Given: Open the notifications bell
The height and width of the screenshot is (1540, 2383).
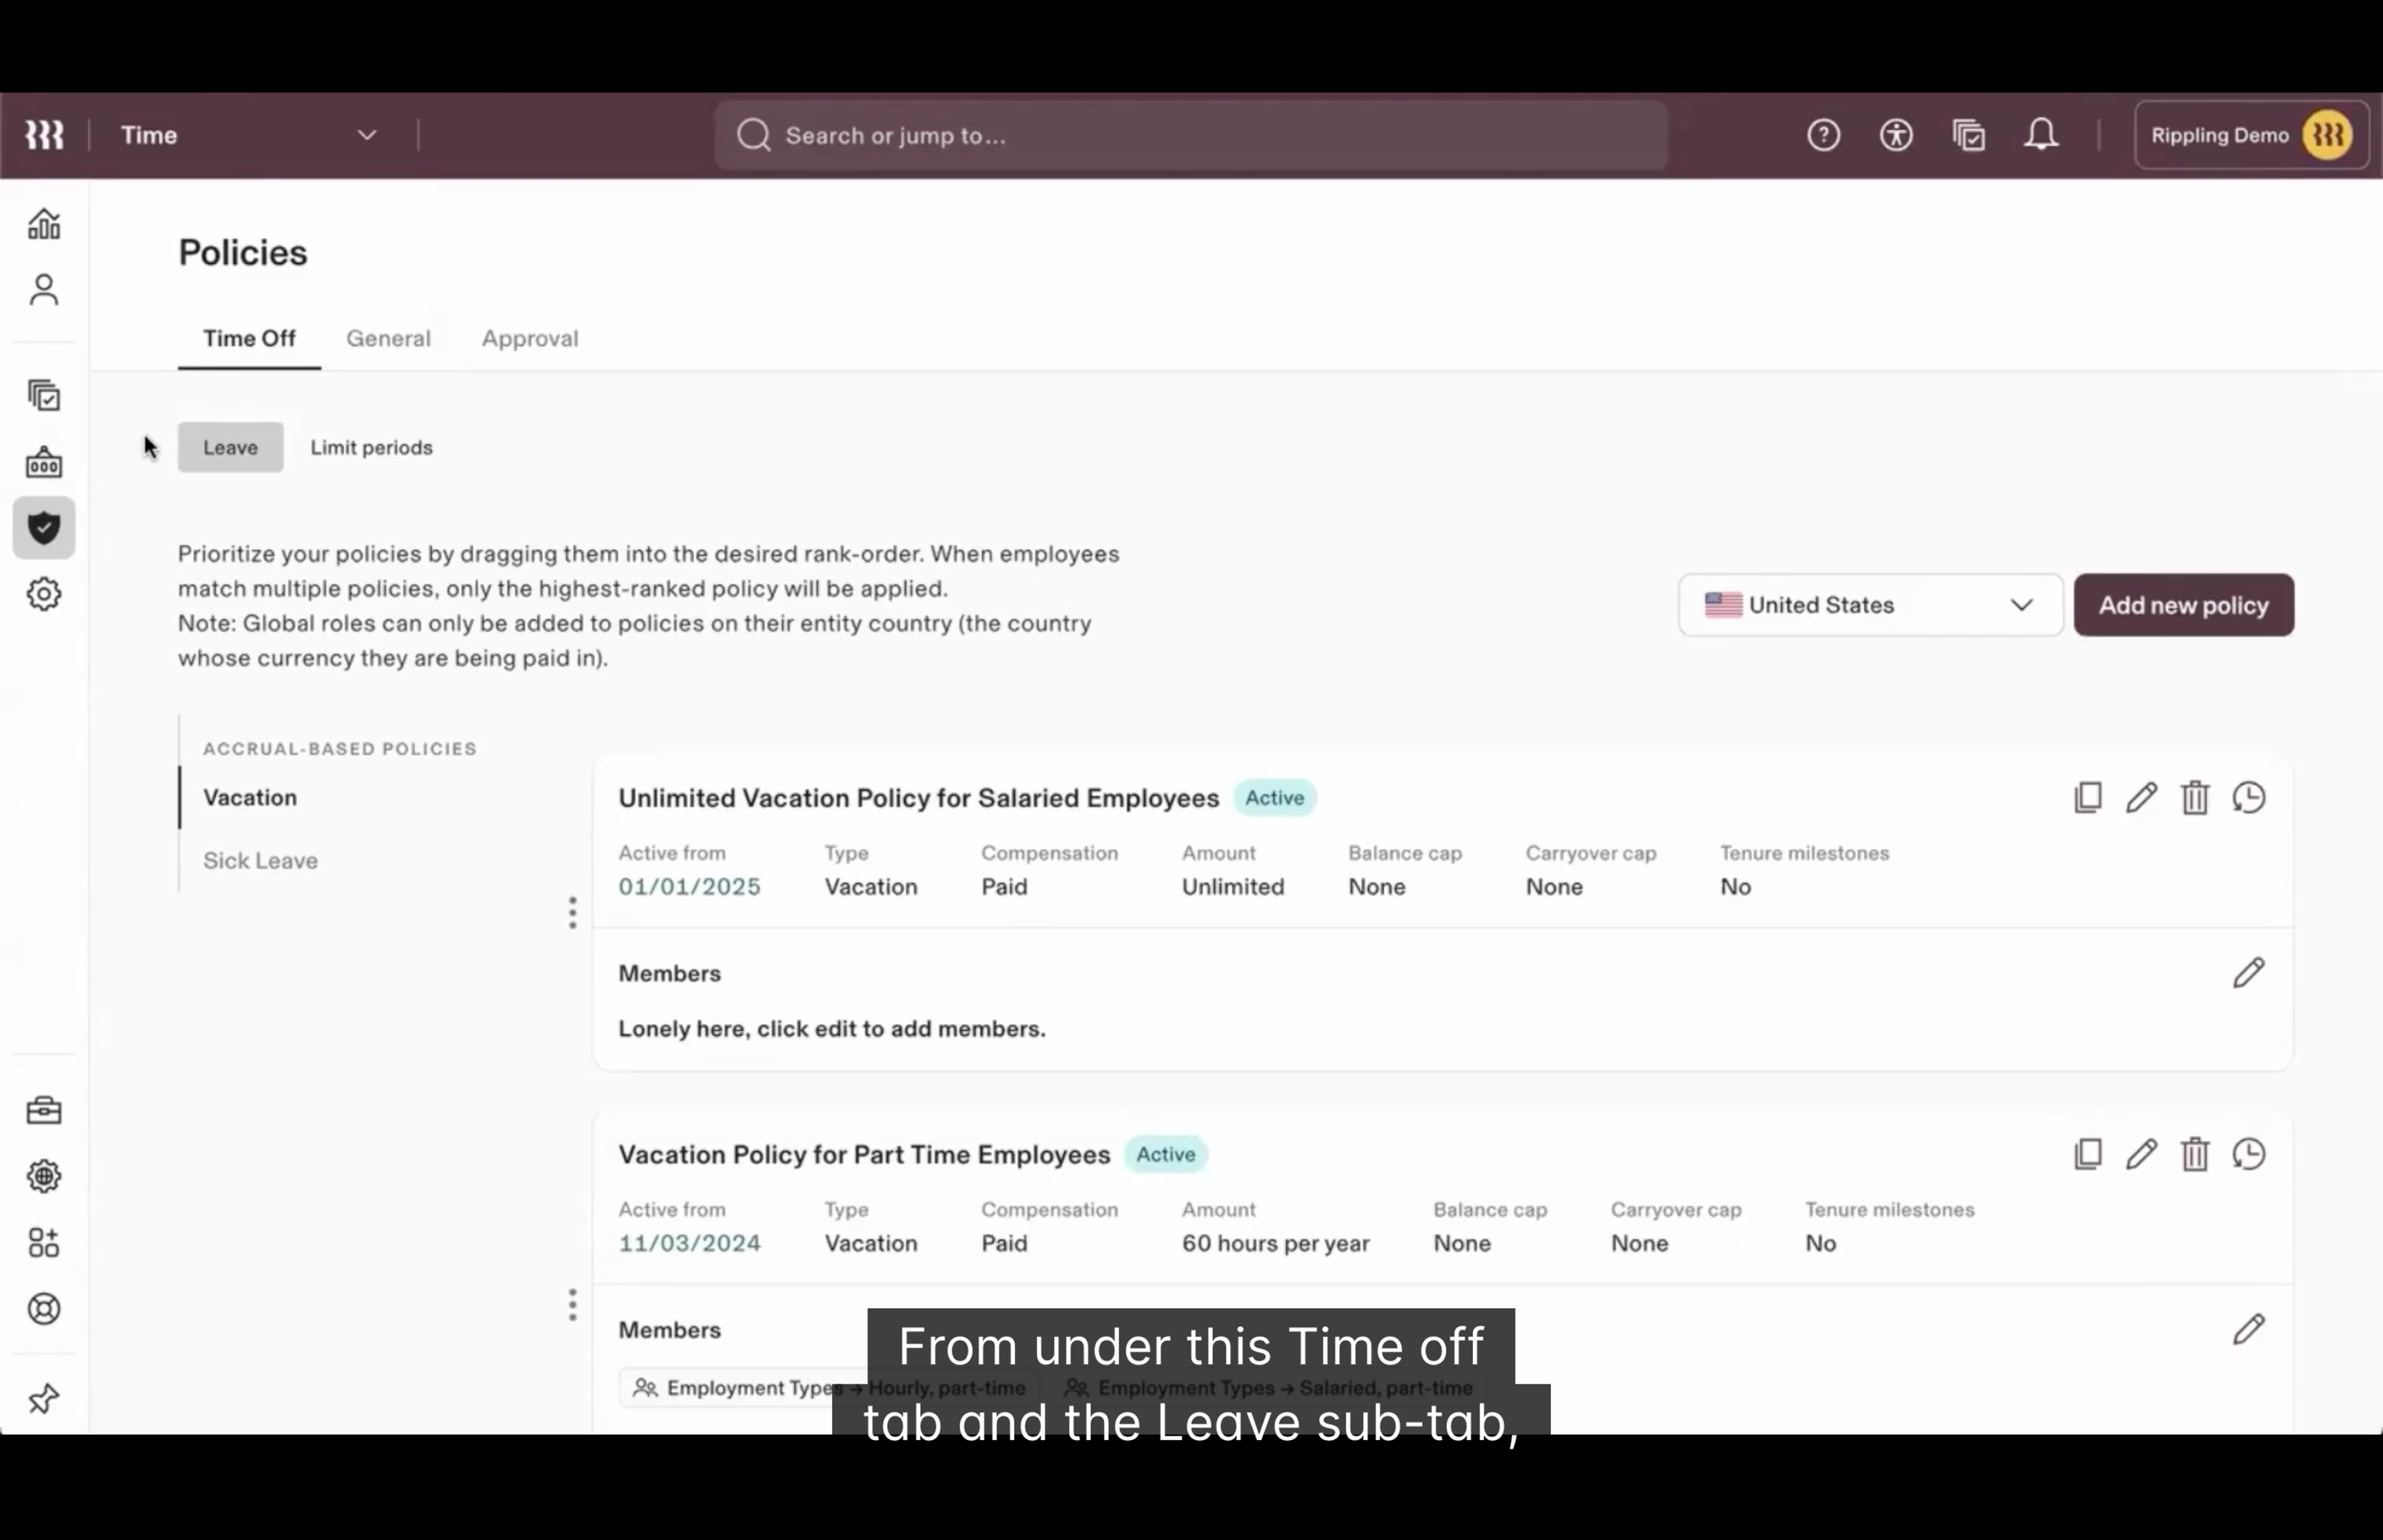Looking at the screenshot, I should point(2041,135).
